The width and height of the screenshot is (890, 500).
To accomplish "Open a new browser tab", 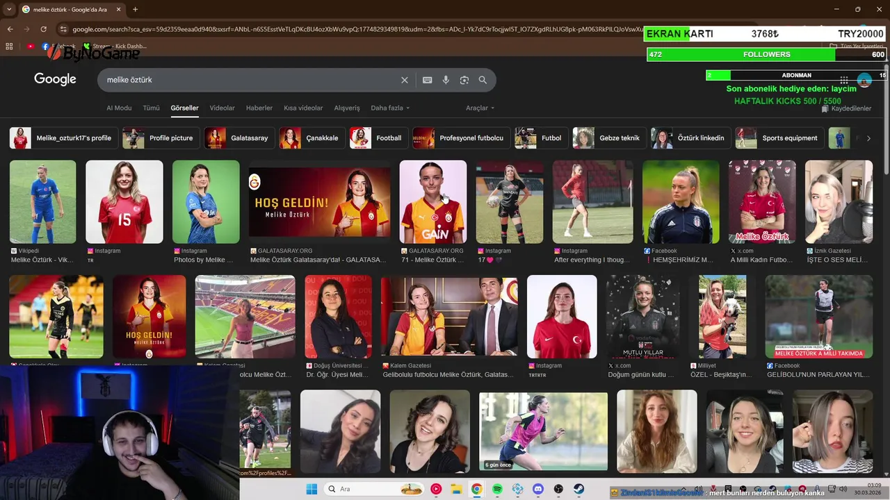I will 135,9.
